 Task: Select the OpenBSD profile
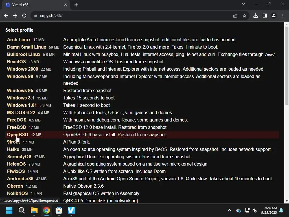[x=17, y=135]
